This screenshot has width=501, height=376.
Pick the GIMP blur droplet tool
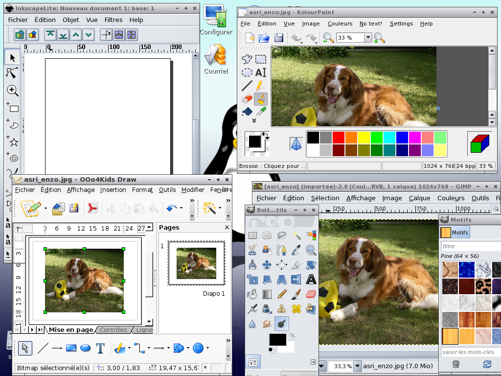(x=252, y=324)
